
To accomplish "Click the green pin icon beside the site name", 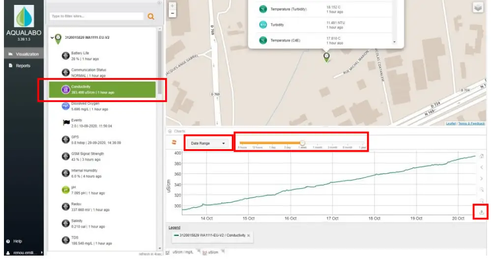I will point(58,39).
